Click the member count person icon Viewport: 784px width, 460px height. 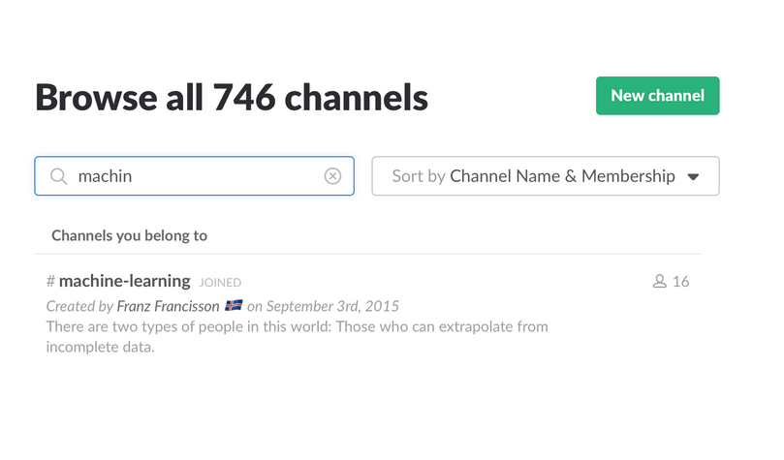660,281
